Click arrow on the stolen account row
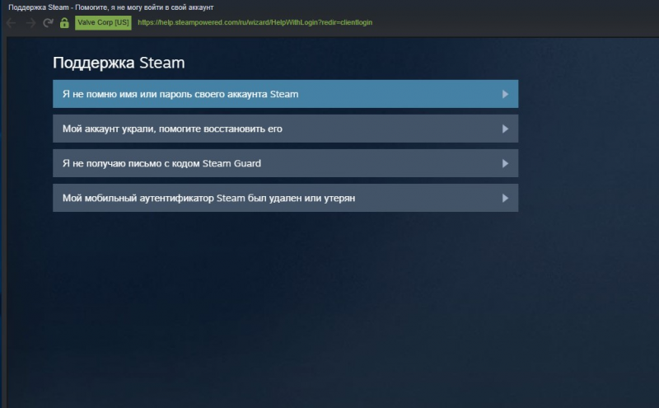659x408 pixels. click(505, 129)
